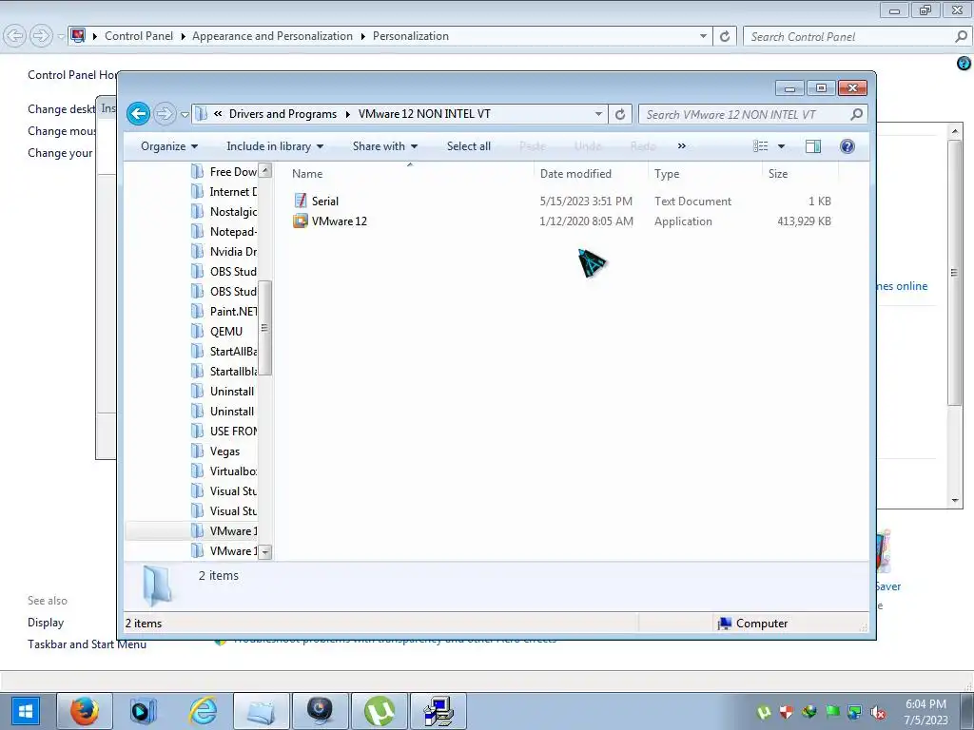The width and height of the screenshot is (974, 730).
Task: Click the VMware 12 NON INTEL VT breadcrumb
Action: (x=424, y=114)
